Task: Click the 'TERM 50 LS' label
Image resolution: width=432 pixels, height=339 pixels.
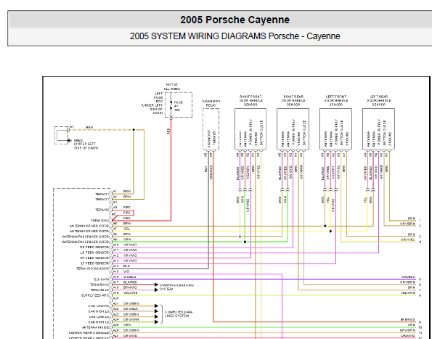Action: 99,290
